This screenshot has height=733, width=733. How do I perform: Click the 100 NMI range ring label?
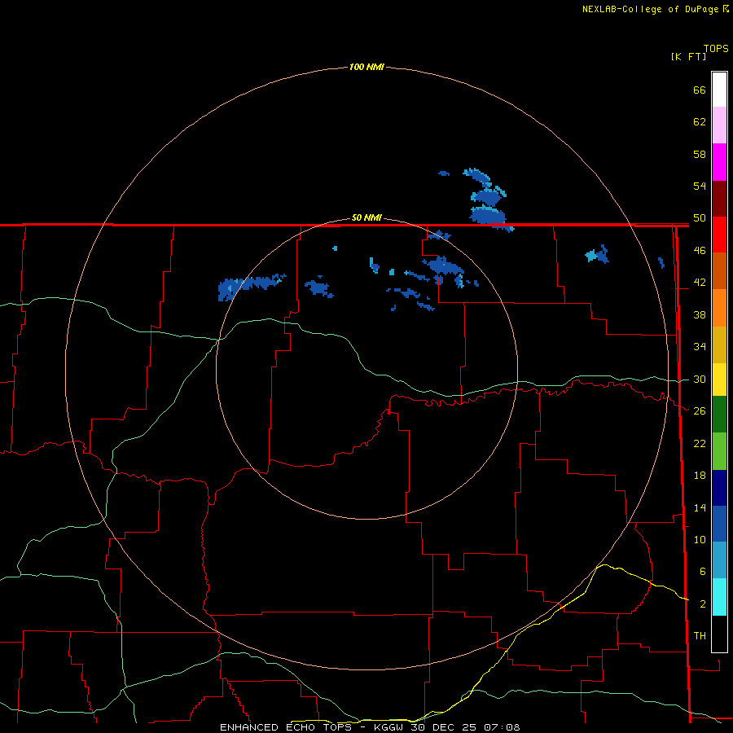click(x=366, y=67)
